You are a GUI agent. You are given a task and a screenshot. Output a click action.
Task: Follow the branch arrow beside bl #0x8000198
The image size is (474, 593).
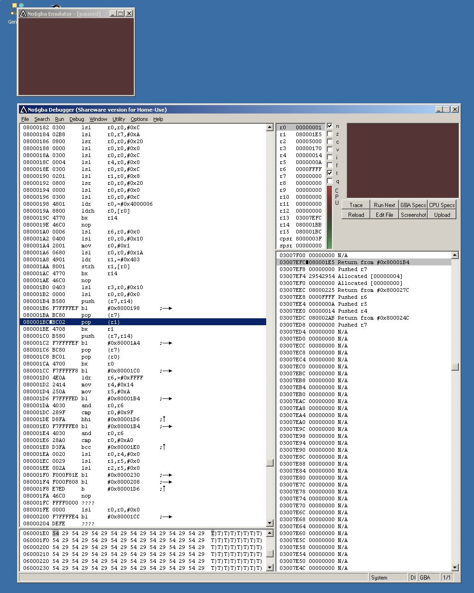(167, 308)
